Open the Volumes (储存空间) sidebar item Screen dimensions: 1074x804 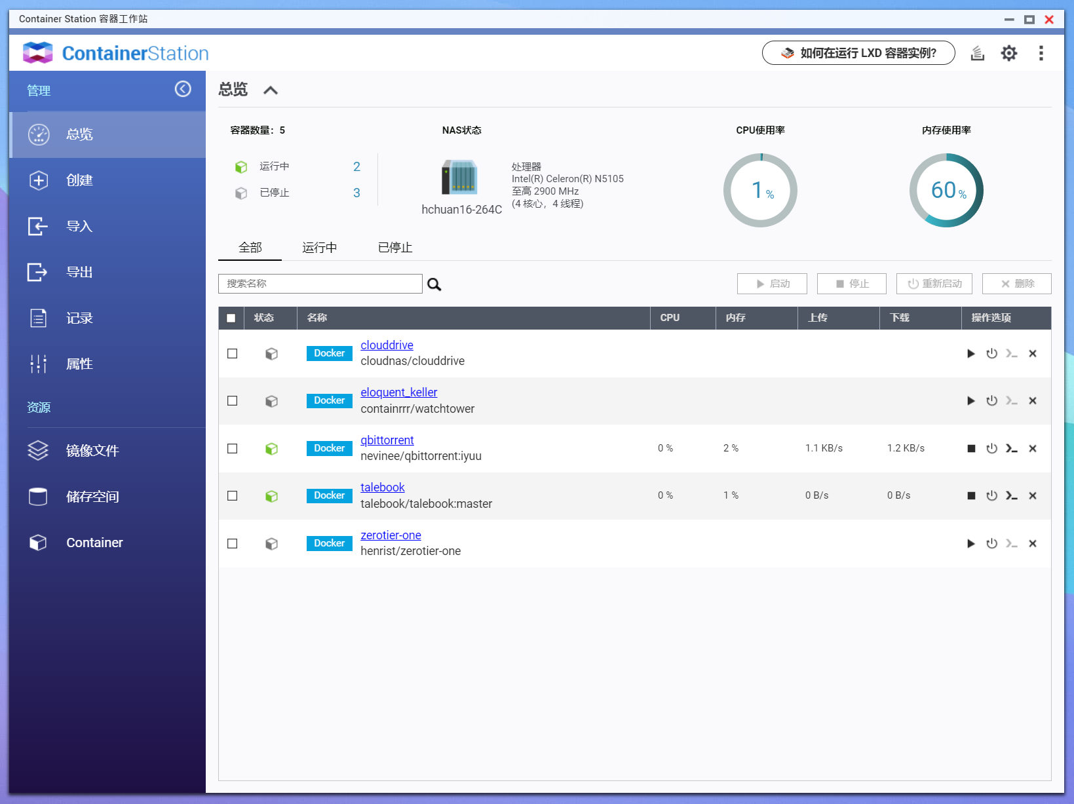click(x=107, y=496)
